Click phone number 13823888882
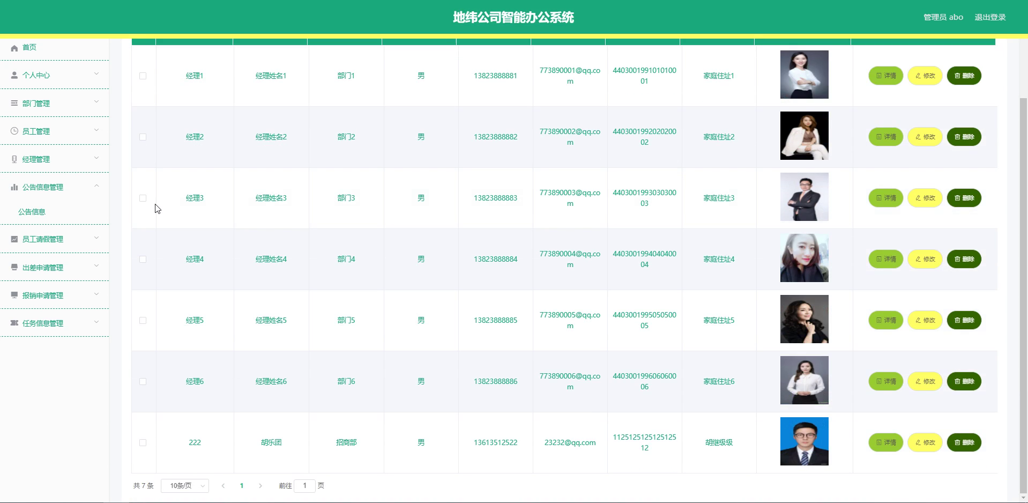Viewport: 1028px width, 503px height. (495, 137)
